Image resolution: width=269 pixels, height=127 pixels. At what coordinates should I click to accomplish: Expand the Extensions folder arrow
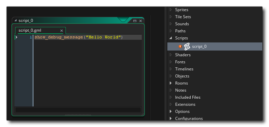[x=171, y=104]
